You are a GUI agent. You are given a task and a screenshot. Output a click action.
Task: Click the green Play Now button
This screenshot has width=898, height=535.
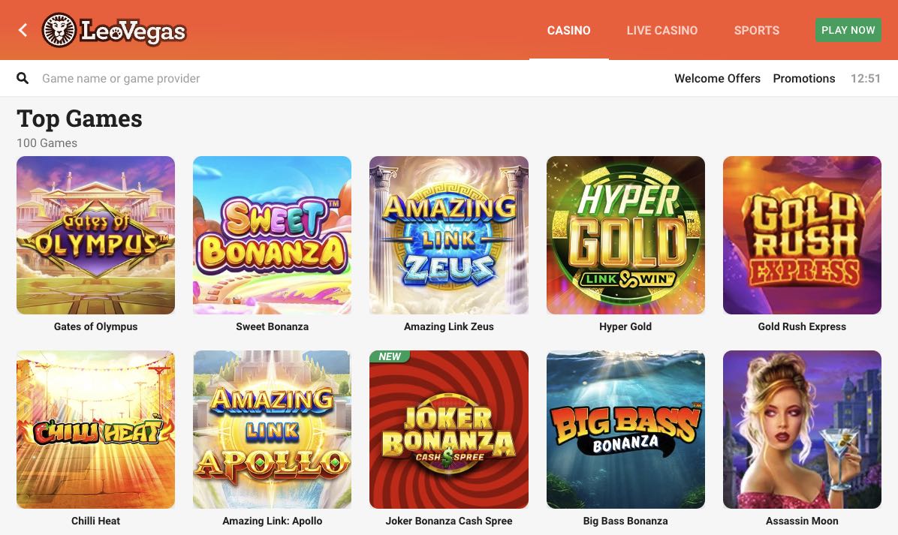(848, 30)
